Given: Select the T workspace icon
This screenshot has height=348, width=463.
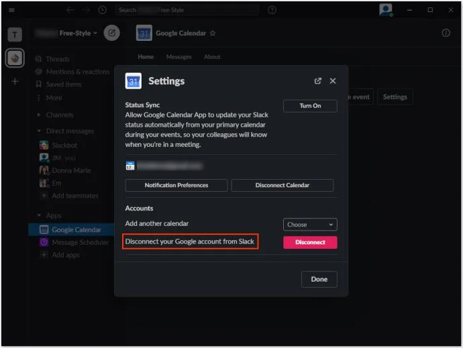Looking at the screenshot, I should 15,35.
